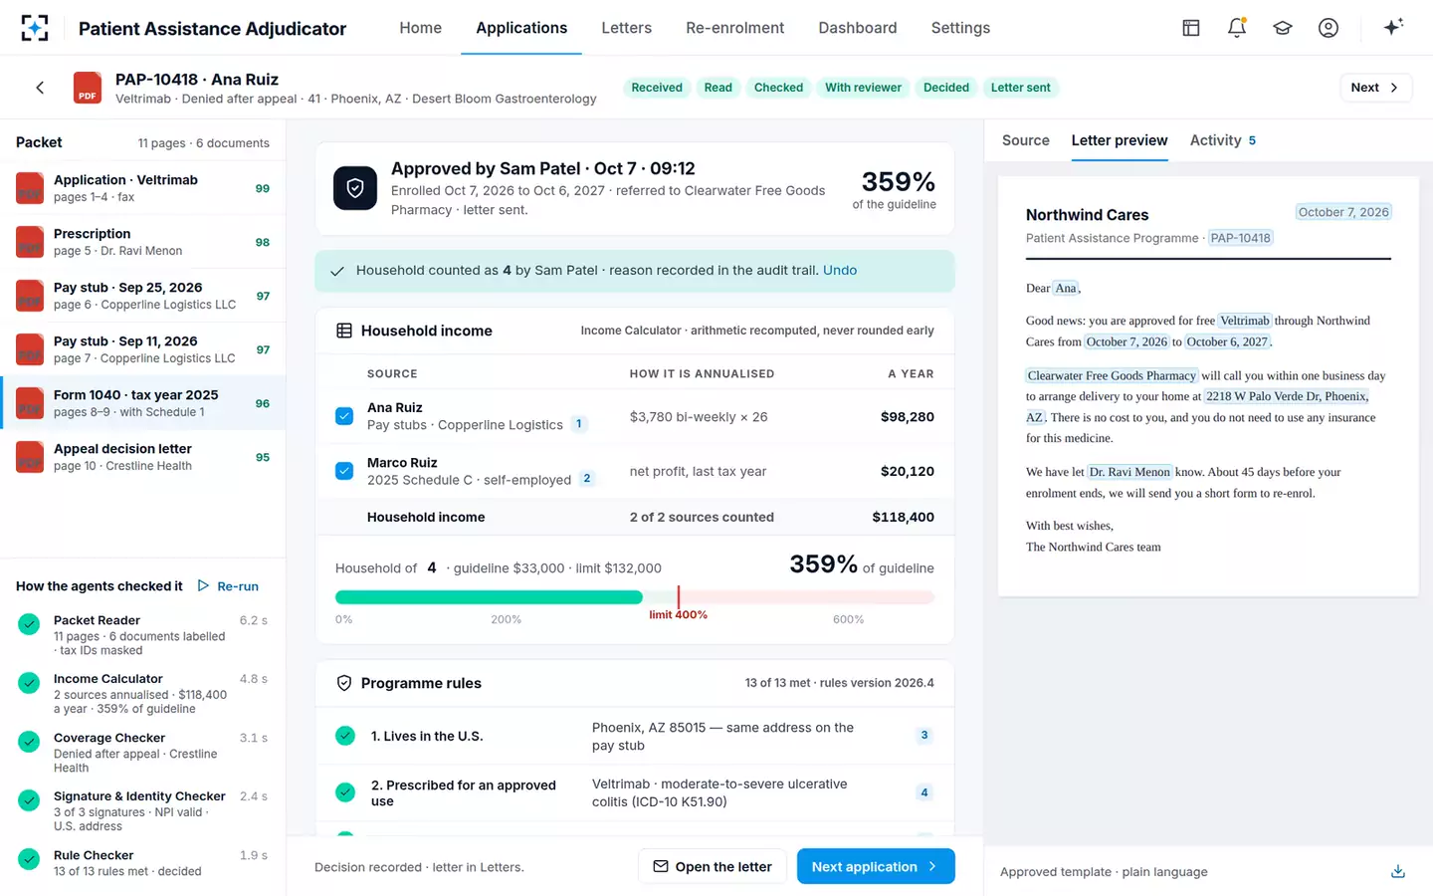Image resolution: width=1433 pixels, height=896 pixels.
Task: Uncheck the Marco Ruiz income source
Action: point(344,471)
